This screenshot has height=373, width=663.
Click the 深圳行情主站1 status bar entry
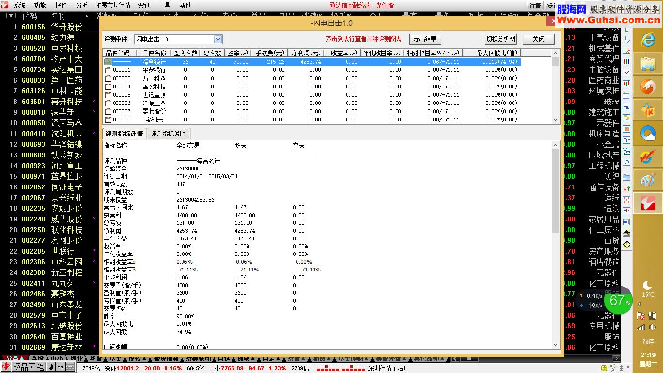click(x=387, y=368)
